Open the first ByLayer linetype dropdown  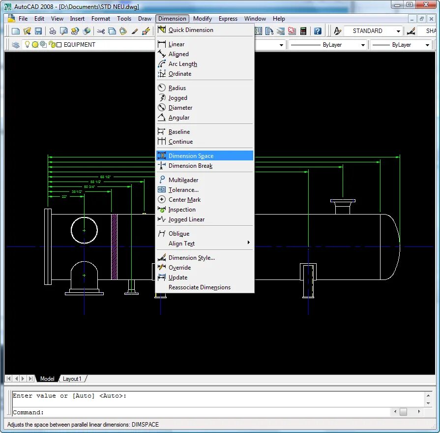pos(363,45)
